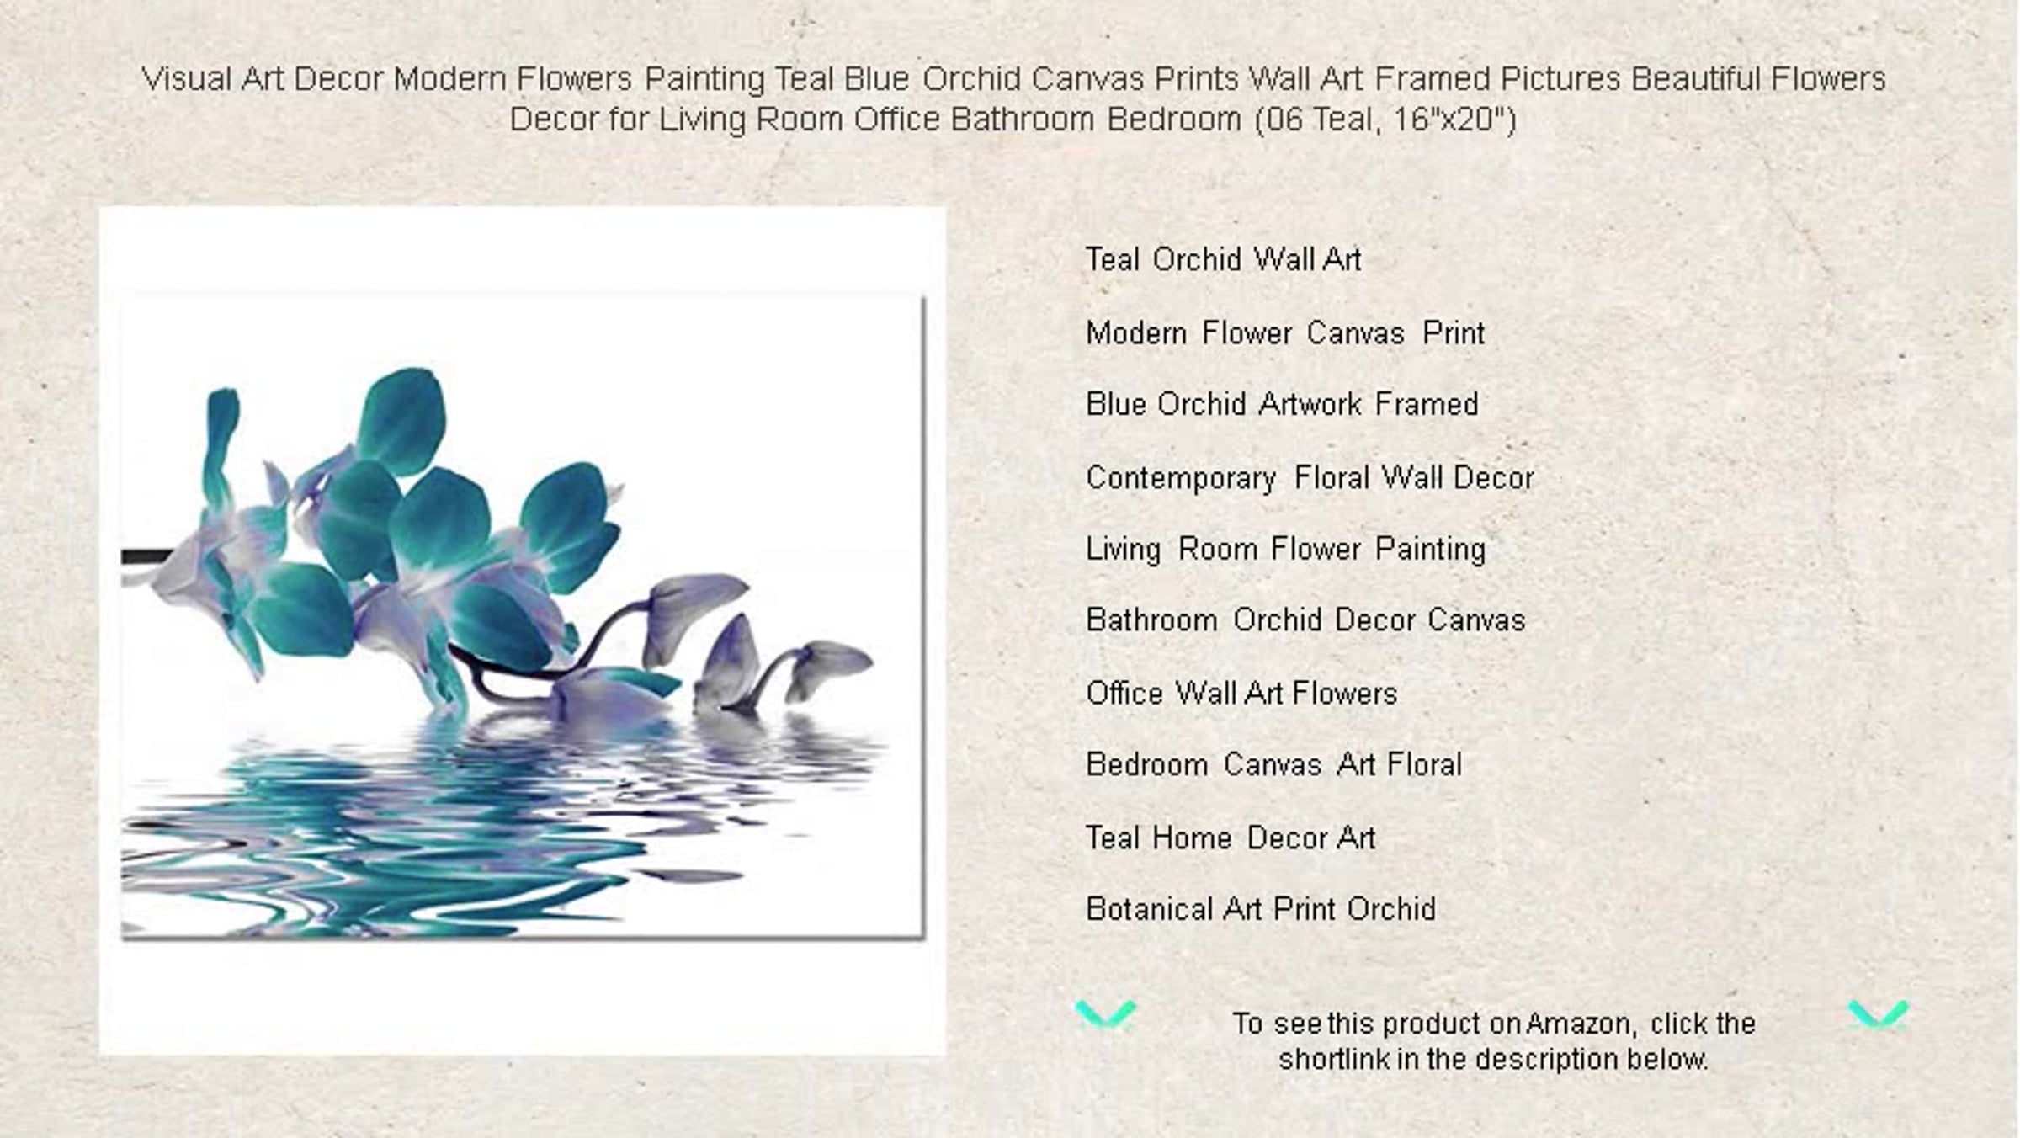
Task: Open the teal orchid canvas product image
Action: pyautogui.click(x=522, y=630)
